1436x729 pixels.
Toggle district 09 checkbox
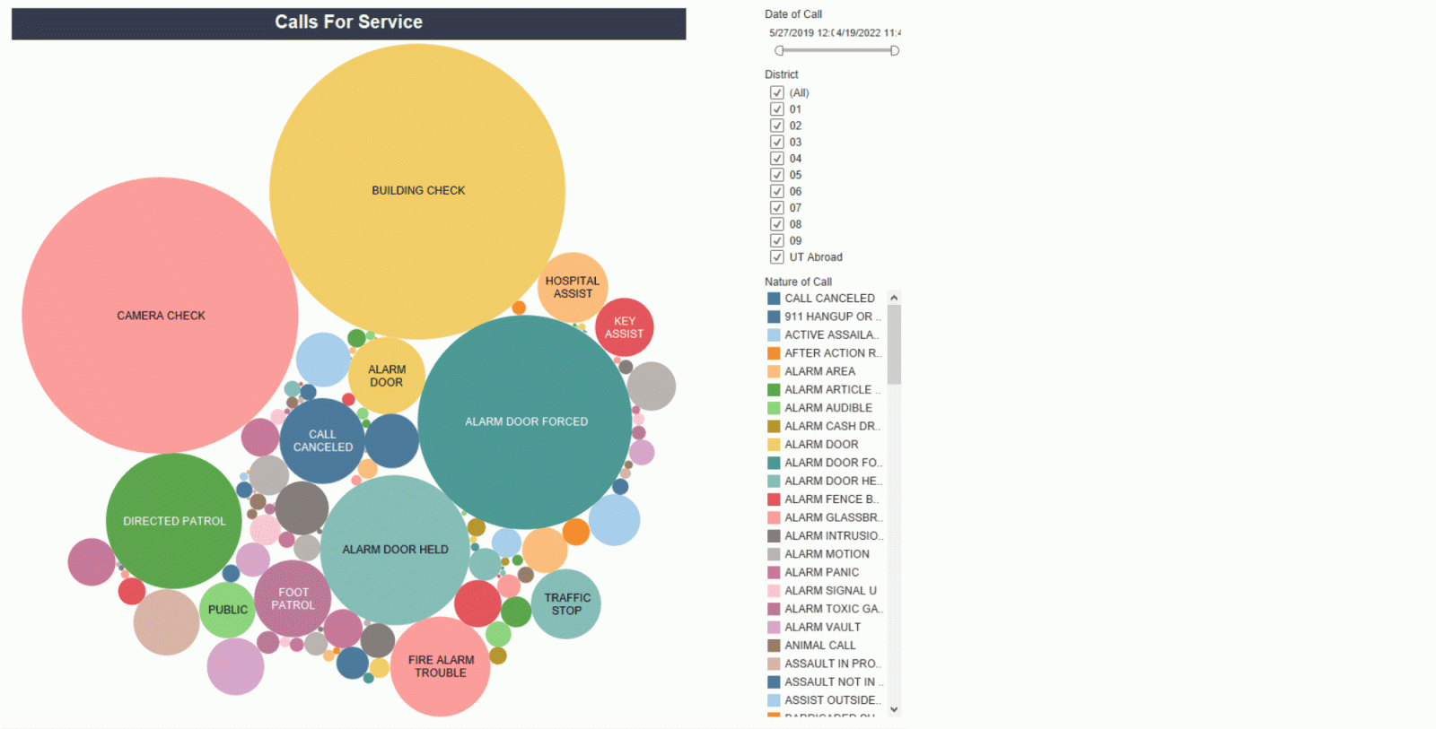[x=777, y=240]
